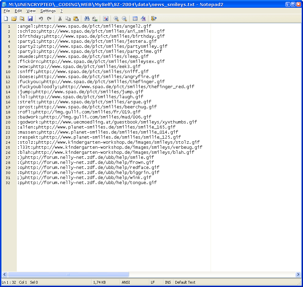The width and height of the screenshot is (303, 287).
Task: Place cursor in the :jump: line
Action: click(x=80, y=92)
